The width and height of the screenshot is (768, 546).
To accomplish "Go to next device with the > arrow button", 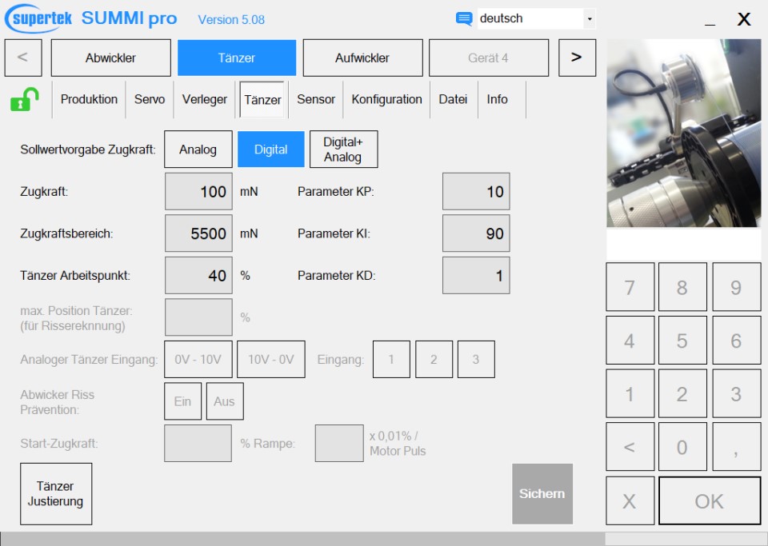I will (x=577, y=58).
